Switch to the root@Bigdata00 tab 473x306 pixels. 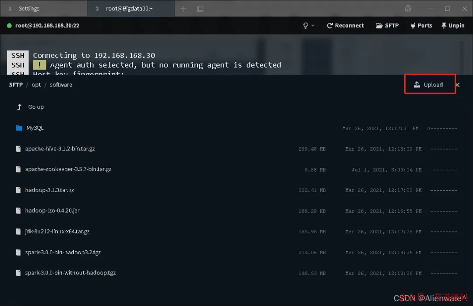pyautogui.click(x=131, y=8)
